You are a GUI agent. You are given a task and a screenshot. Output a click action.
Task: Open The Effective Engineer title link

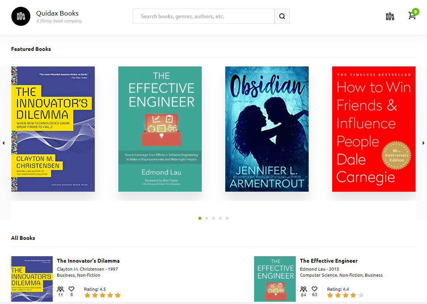pyautogui.click(x=329, y=261)
